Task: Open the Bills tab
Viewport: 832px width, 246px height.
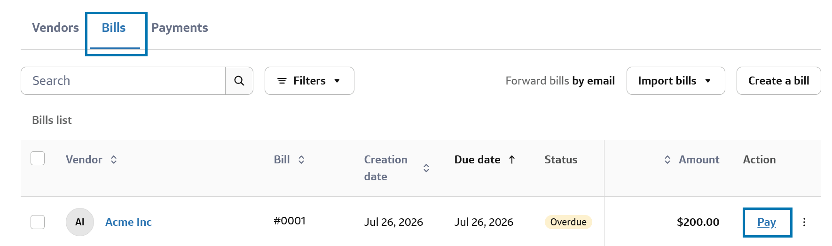Action: (x=114, y=28)
